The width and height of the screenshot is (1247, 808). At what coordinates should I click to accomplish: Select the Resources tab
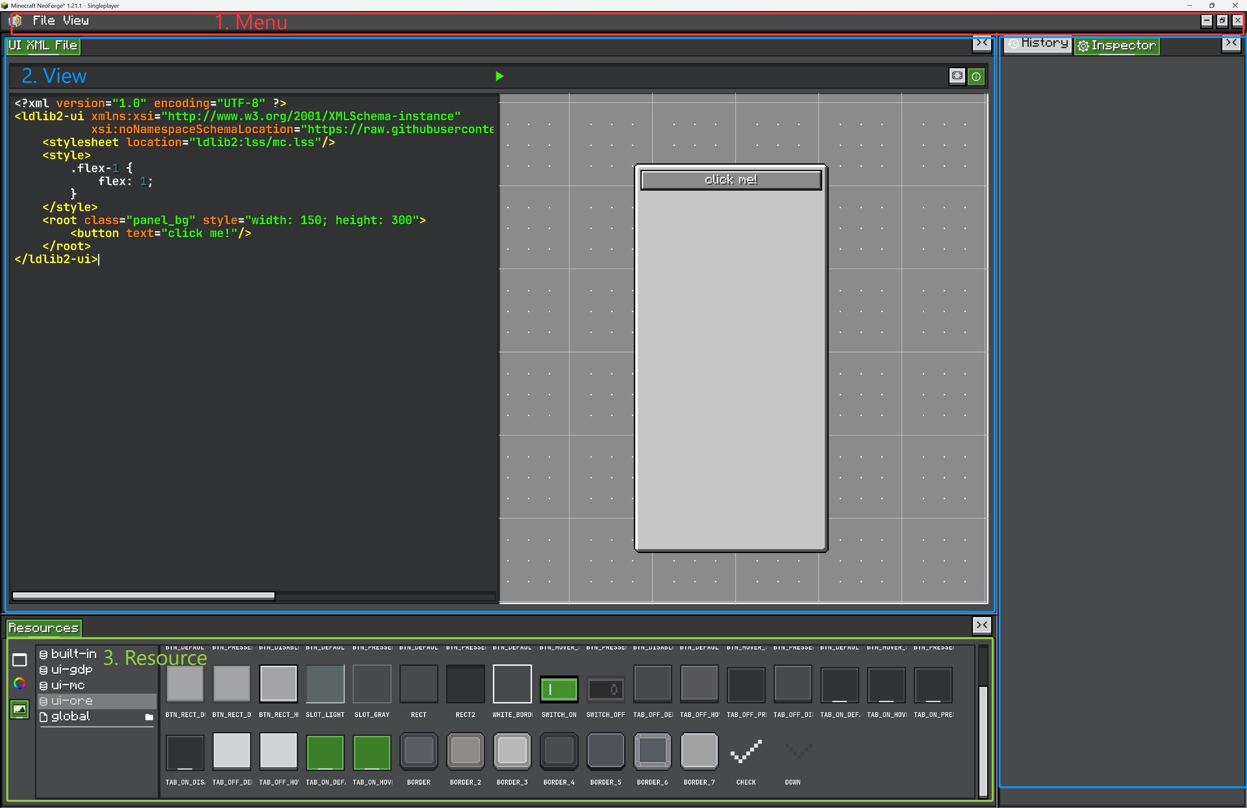point(44,628)
